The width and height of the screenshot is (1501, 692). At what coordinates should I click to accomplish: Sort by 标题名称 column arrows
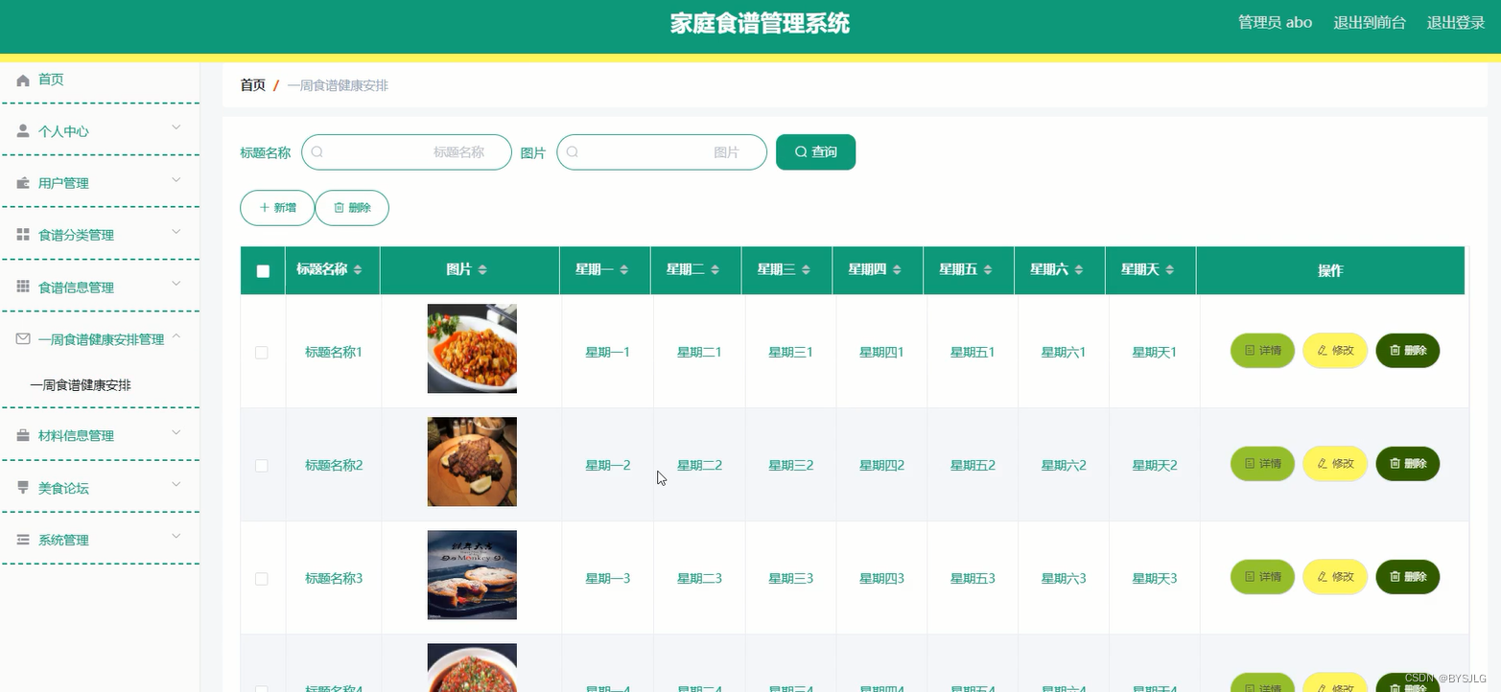coord(358,270)
